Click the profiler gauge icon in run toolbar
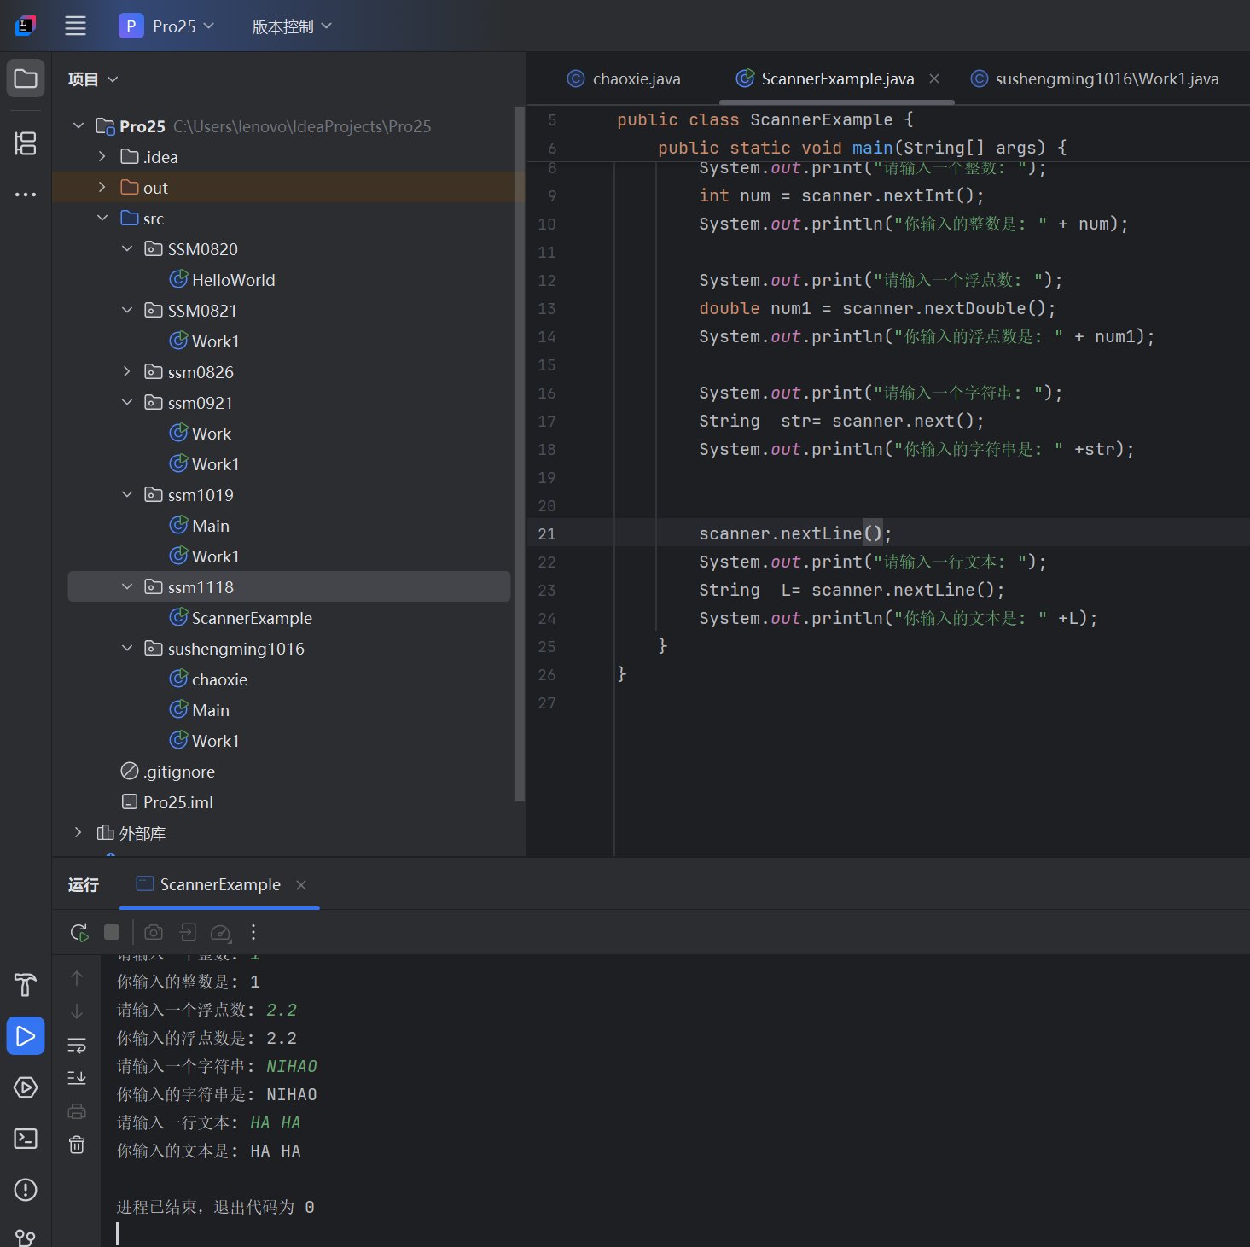This screenshot has width=1250, height=1247. [x=220, y=932]
